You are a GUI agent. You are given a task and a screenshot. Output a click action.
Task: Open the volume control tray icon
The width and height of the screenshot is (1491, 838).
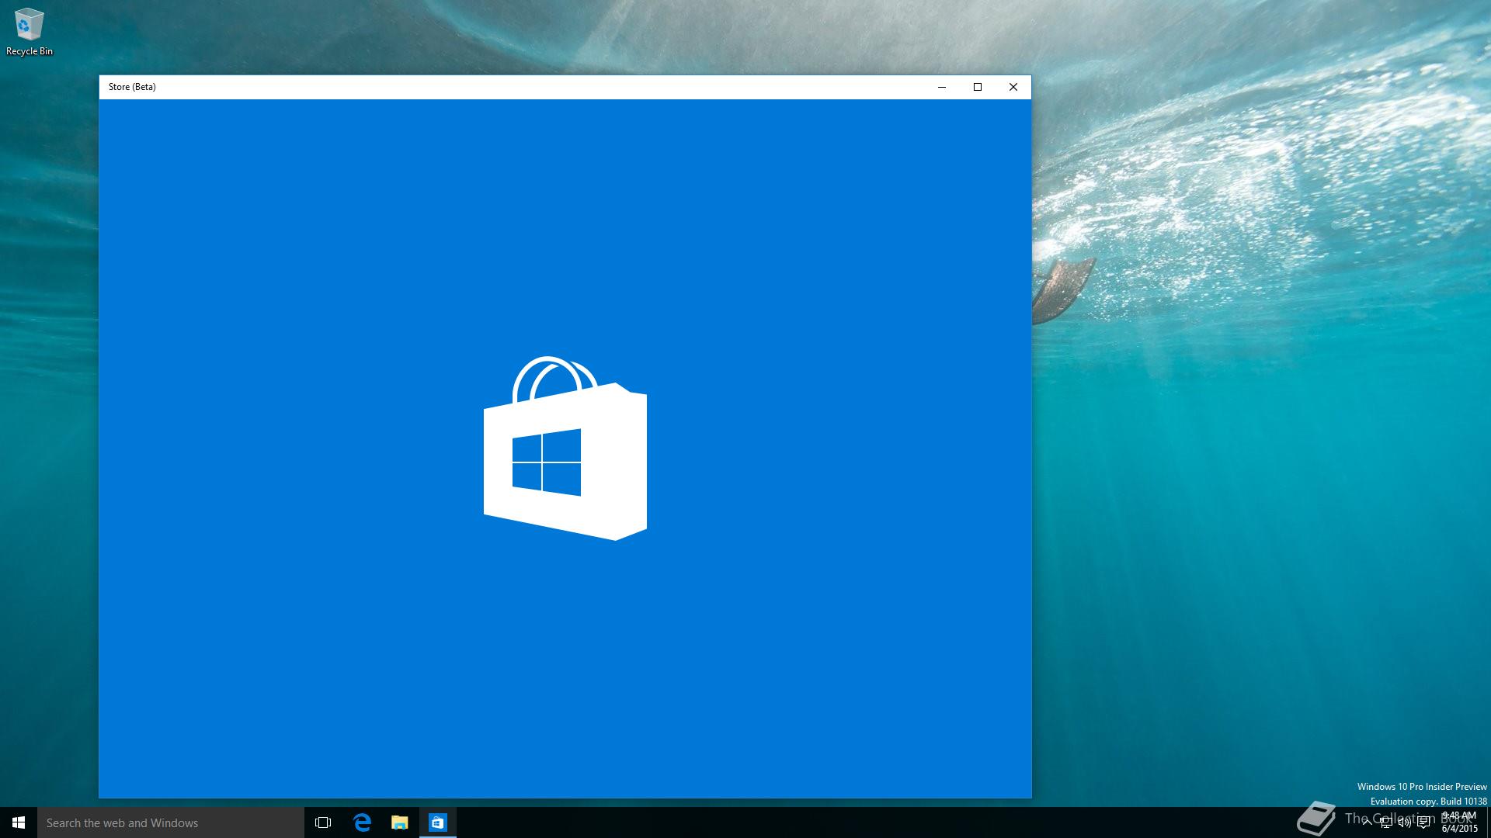click(1405, 822)
